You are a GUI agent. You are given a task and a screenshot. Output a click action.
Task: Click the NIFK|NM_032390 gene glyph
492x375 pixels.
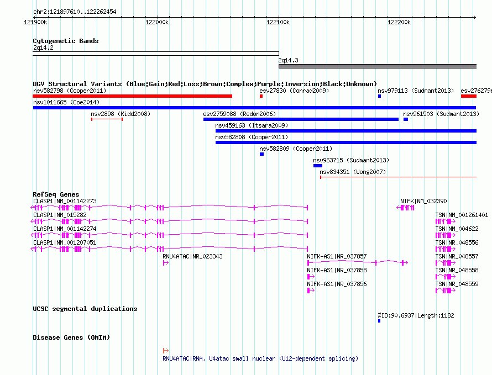pyautogui.click(x=405, y=208)
